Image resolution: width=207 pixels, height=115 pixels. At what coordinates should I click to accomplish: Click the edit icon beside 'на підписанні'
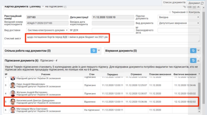[x=65, y=7]
